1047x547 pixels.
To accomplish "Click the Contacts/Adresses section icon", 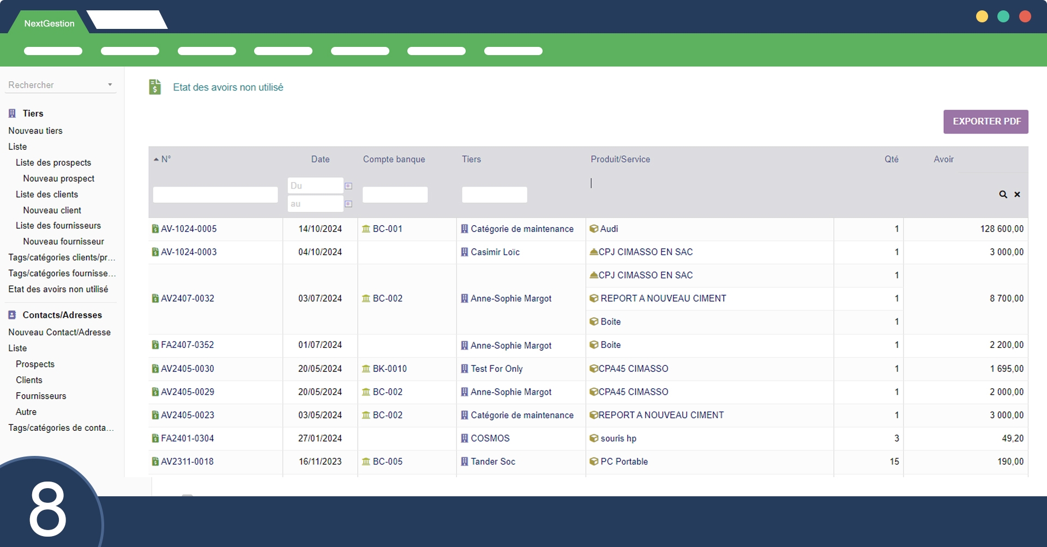I will pyautogui.click(x=12, y=315).
